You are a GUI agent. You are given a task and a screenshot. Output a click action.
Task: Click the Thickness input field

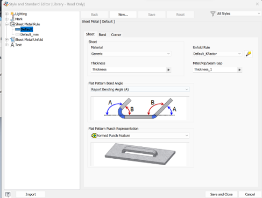click(129, 69)
